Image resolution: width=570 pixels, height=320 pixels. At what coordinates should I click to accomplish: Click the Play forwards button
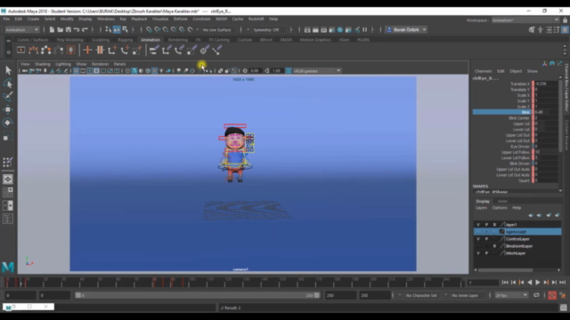(538, 283)
